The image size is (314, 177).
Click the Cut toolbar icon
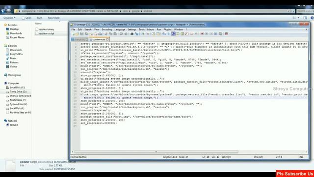(106, 34)
